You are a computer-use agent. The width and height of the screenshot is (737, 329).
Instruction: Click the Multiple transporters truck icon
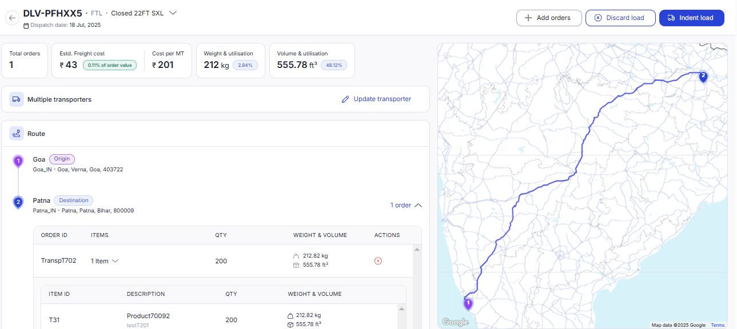[x=17, y=99]
